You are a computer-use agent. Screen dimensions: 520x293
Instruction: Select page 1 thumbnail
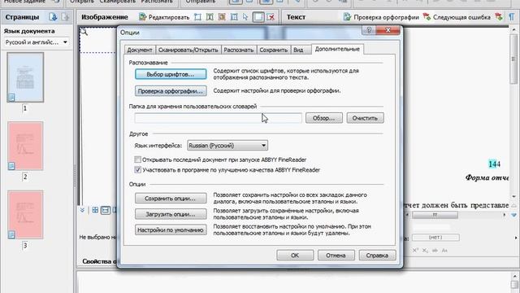25,77
